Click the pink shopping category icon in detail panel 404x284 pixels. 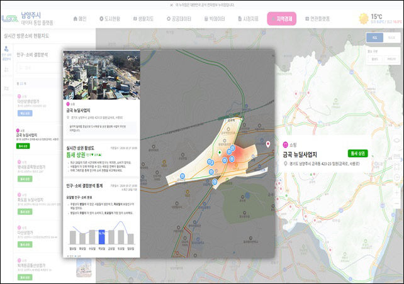[68, 104]
